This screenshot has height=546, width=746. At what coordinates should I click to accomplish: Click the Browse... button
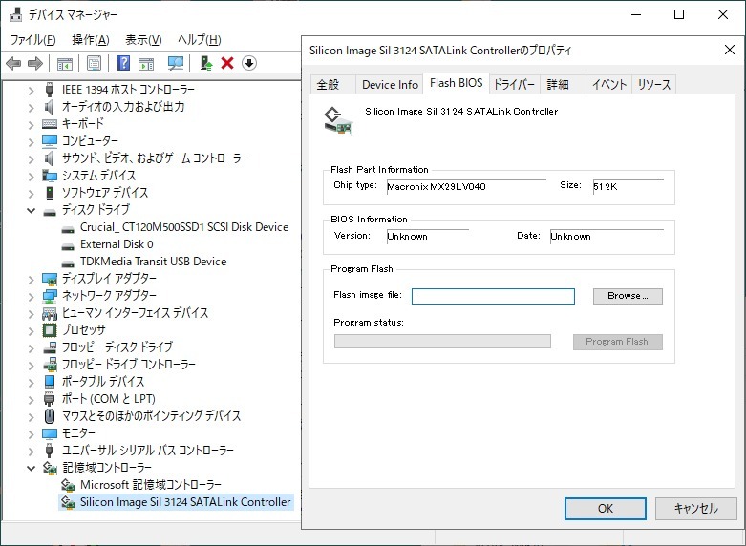pos(628,296)
